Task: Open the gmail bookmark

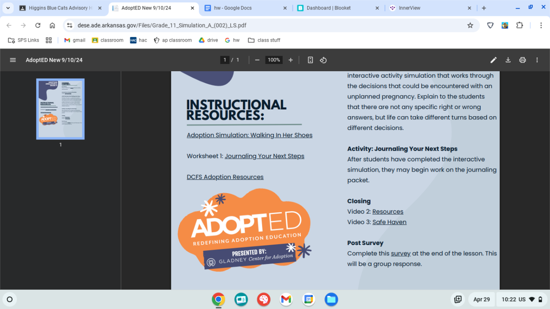Action: 75,40
